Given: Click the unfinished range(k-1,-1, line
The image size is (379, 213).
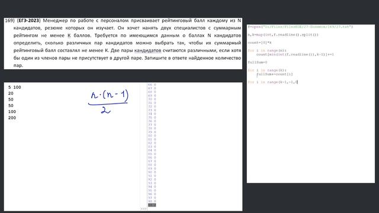Looking at the screenshot, I should (273, 82).
